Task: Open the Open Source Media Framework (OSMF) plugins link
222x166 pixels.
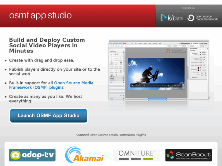Action: 51,85
